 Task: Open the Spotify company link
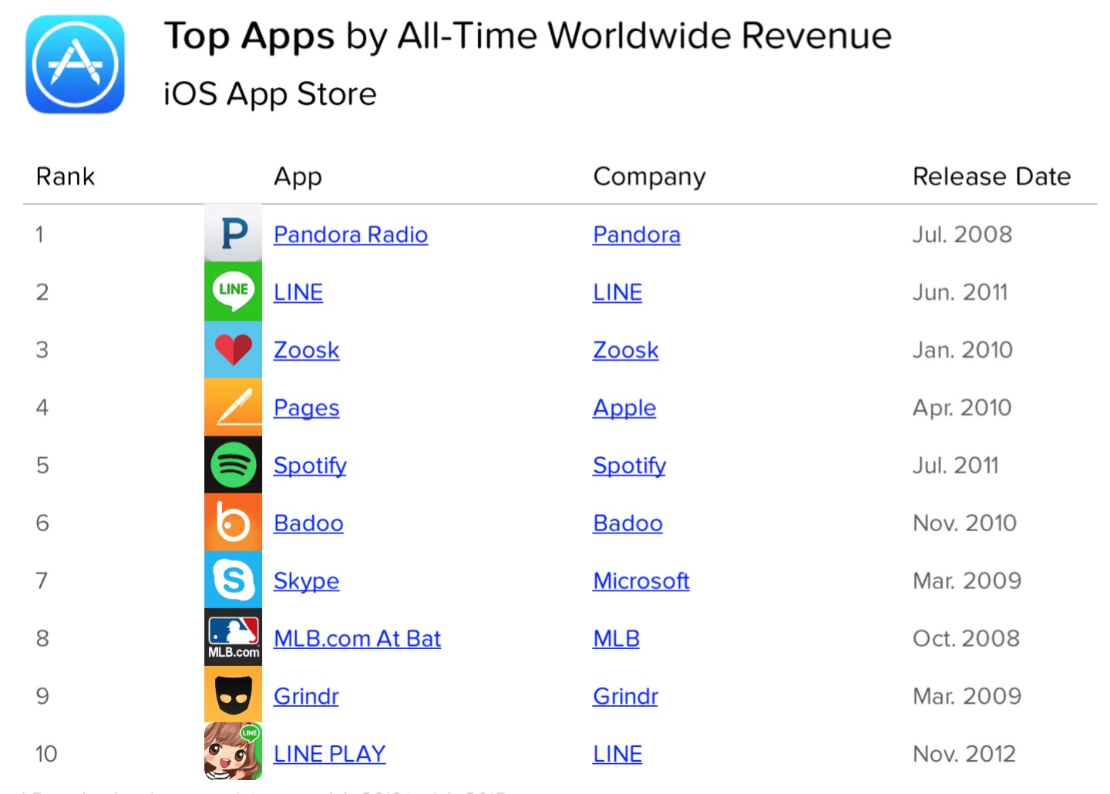tap(629, 466)
